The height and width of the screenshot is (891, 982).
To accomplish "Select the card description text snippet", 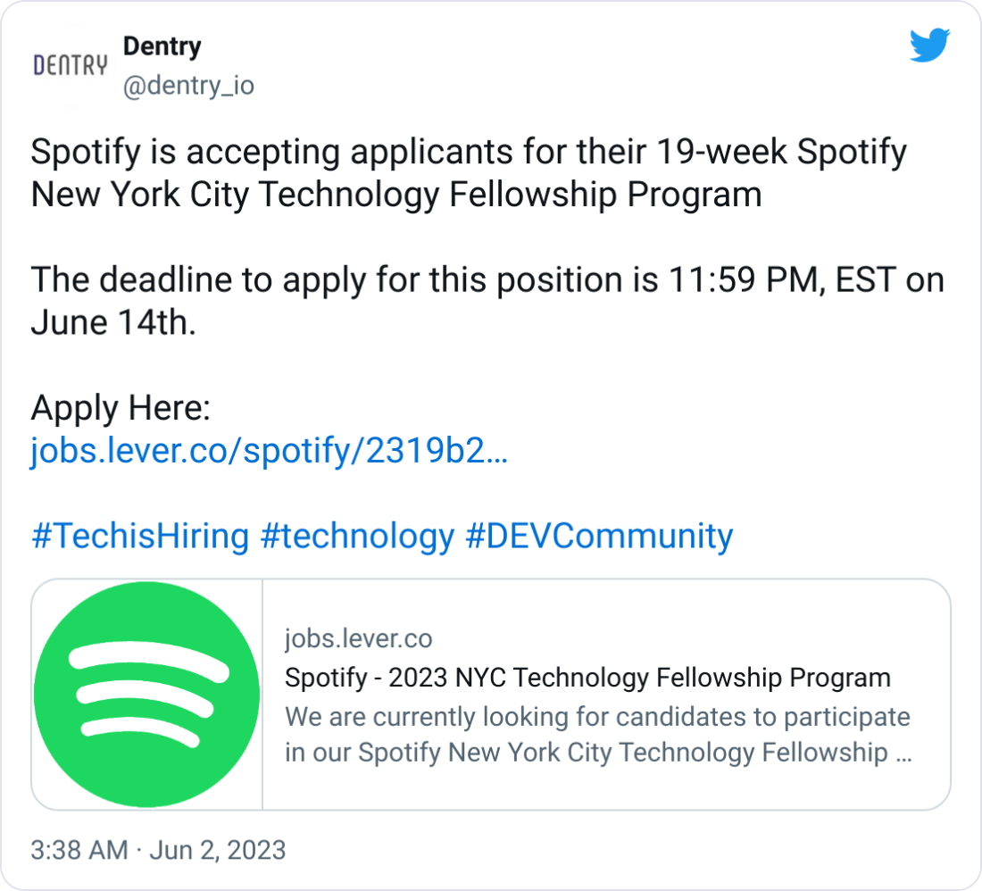I will tap(596, 734).
